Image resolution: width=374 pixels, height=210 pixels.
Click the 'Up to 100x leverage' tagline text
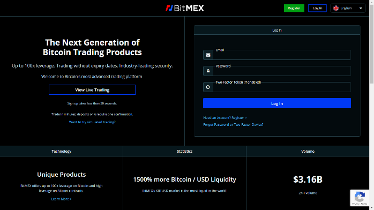pyautogui.click(x=92, y=66)
